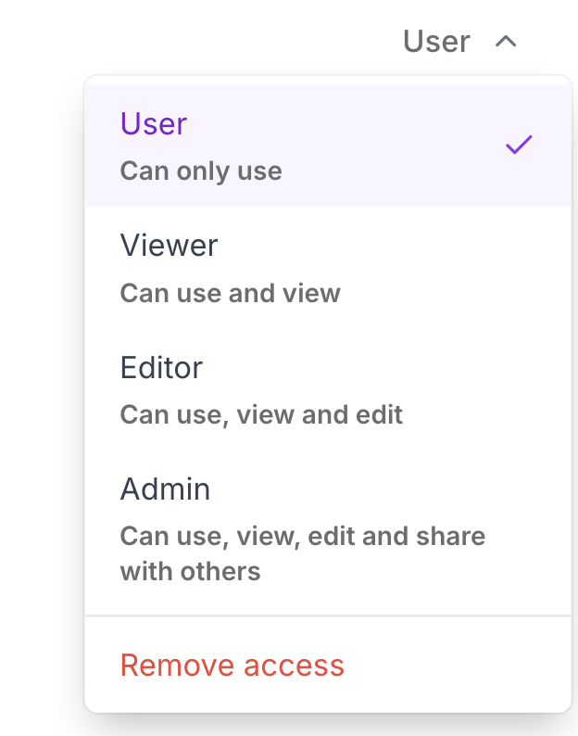Click Remove access
The width and height of the screenshot is (578, 736).
[328, 665]
